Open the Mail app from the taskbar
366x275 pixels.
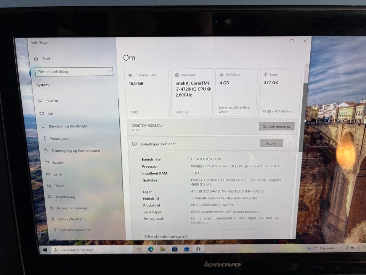tap(186, 249)
